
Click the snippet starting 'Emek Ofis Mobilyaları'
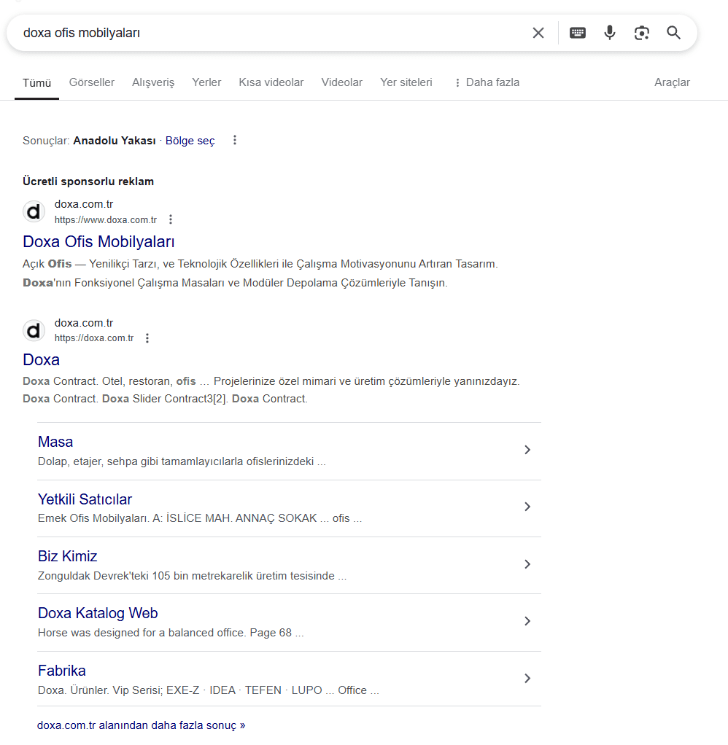coord(200,518)
